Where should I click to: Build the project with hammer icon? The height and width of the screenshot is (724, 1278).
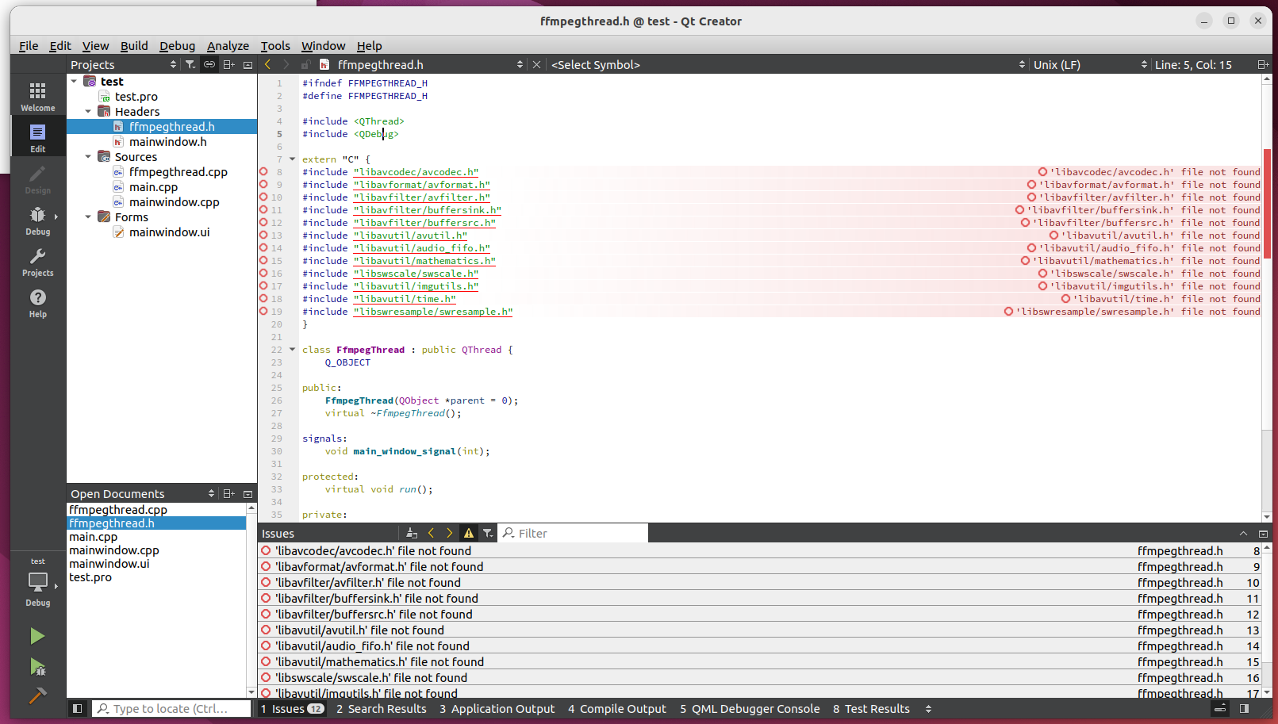coord(37,695)
